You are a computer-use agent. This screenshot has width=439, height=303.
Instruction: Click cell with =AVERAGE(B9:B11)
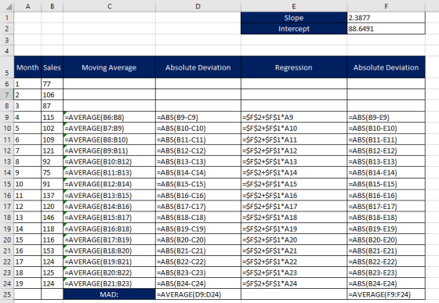110,150
